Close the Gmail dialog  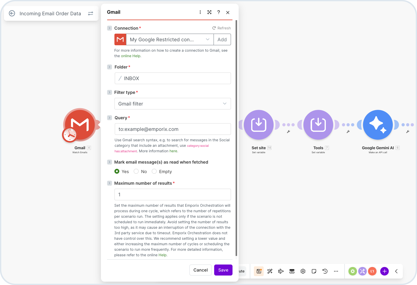tap(228, 13)
